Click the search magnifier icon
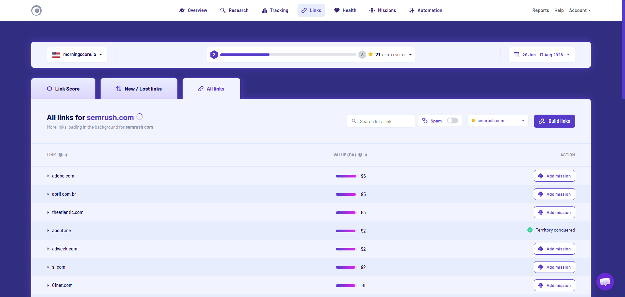The image size is (625, 297). coord(354,121)
